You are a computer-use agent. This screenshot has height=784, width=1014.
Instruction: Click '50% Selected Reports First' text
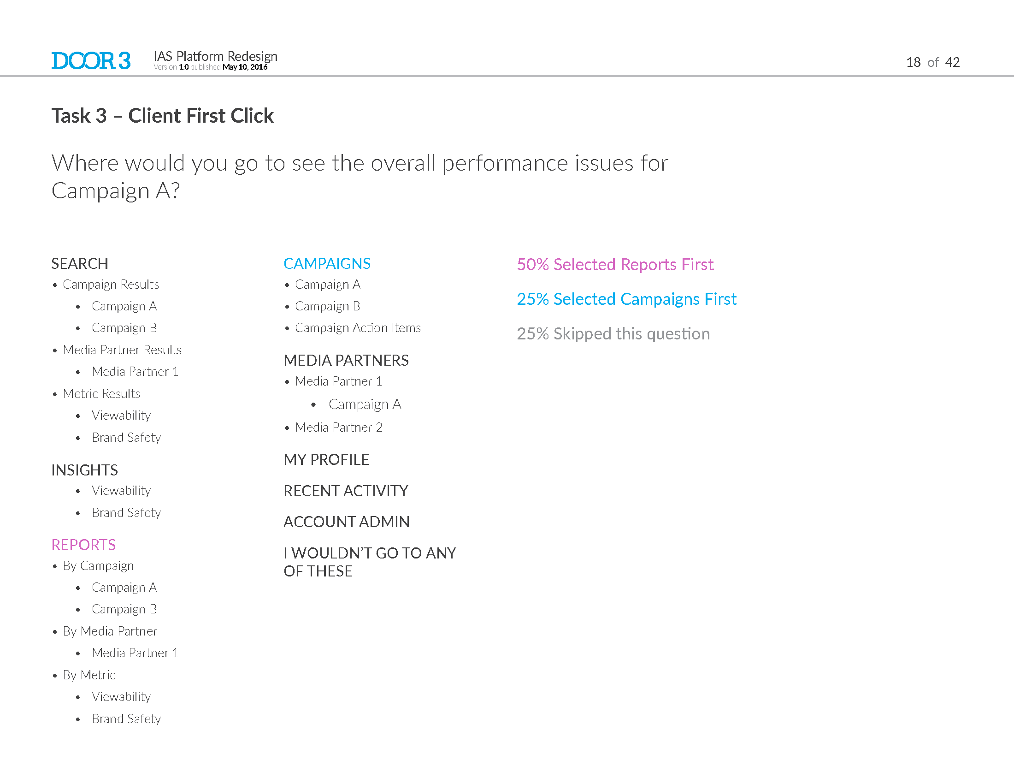[615, 265]
